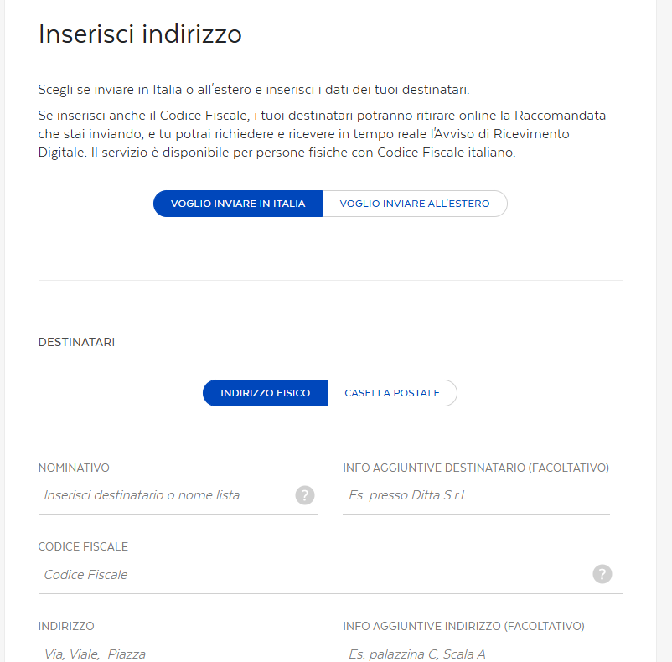The height and width of the screenshot is (662, 672).
Task: Click the 'Info aggiuntive destinatario (facoltativo)' label
Action: 475,468
